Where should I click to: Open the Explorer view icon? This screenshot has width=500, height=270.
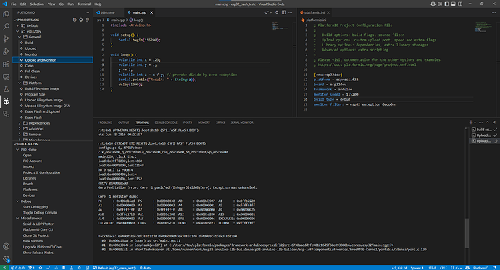pos(6,14)
